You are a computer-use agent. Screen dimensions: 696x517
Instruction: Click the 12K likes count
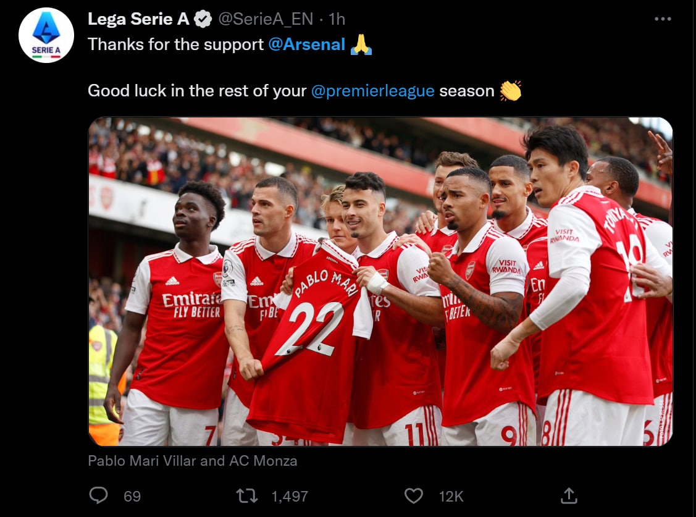pyautogui.click(x=451, y=496)
